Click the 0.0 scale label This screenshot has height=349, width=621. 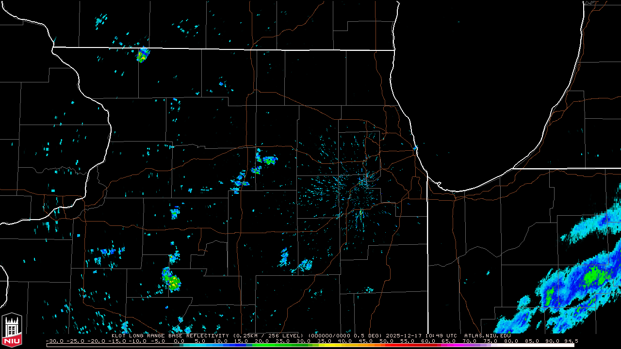click(x=179, y=341)
